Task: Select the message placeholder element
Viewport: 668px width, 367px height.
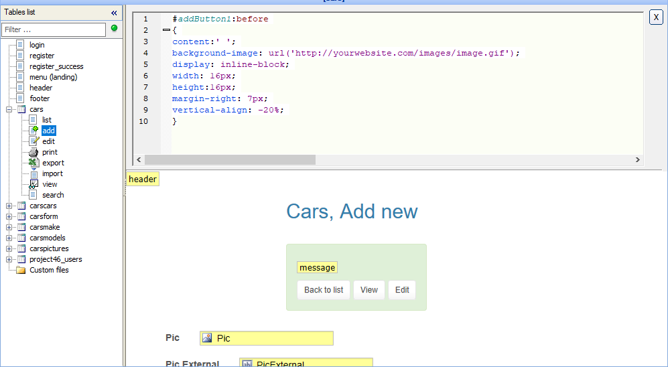Action: click(317, 267)
